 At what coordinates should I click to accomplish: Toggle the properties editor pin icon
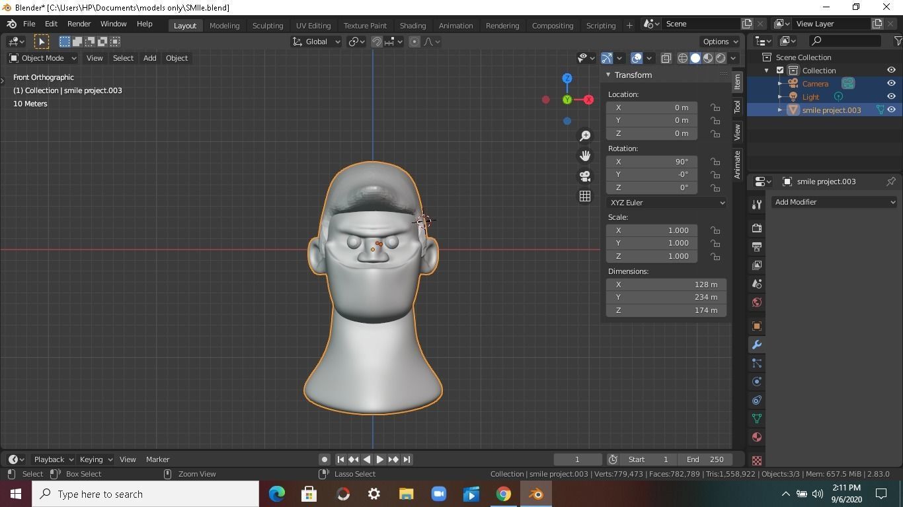[891, 182]
